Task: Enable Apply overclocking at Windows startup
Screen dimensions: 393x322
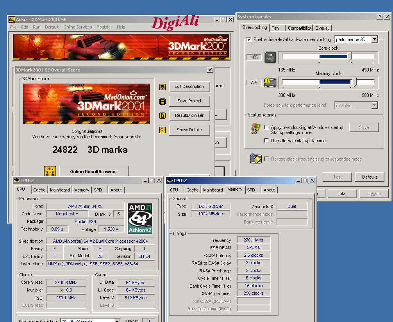Action: tap(267, 127)
